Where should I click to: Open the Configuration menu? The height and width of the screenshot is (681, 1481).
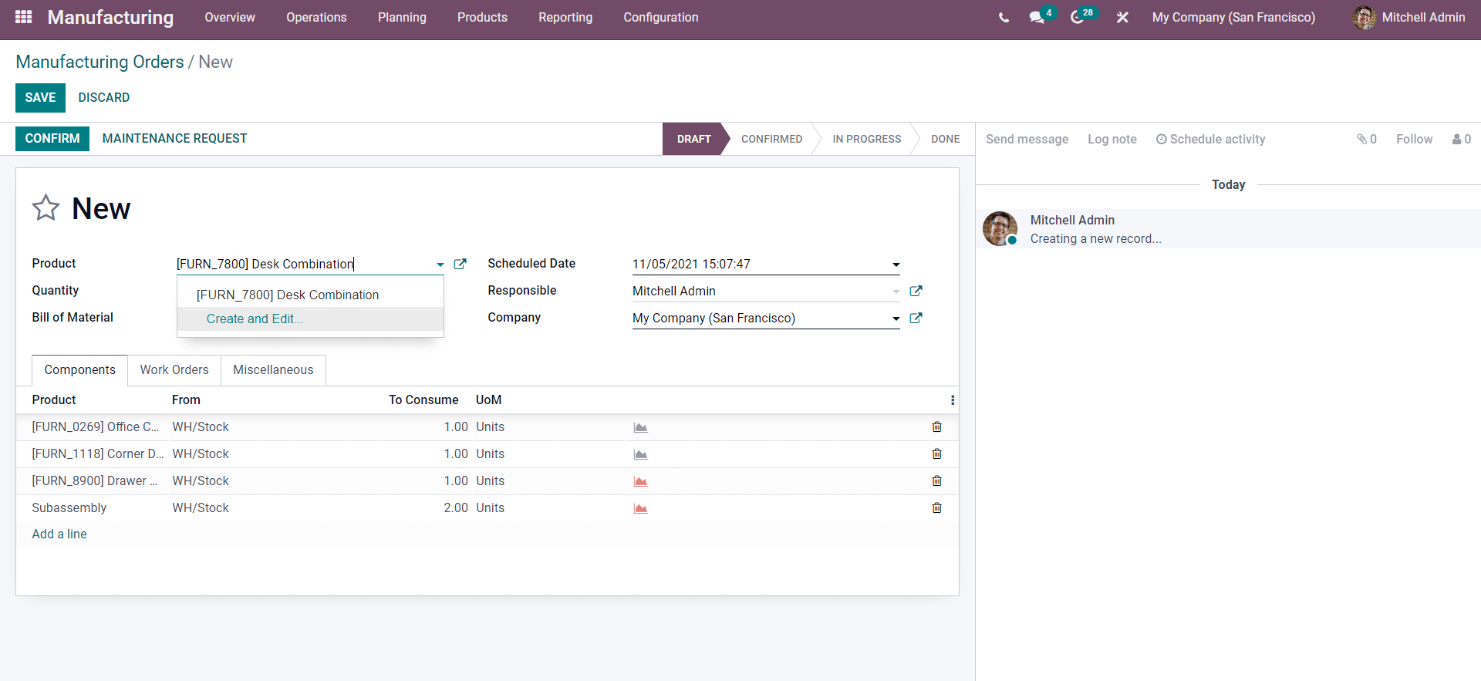[661, 17]
